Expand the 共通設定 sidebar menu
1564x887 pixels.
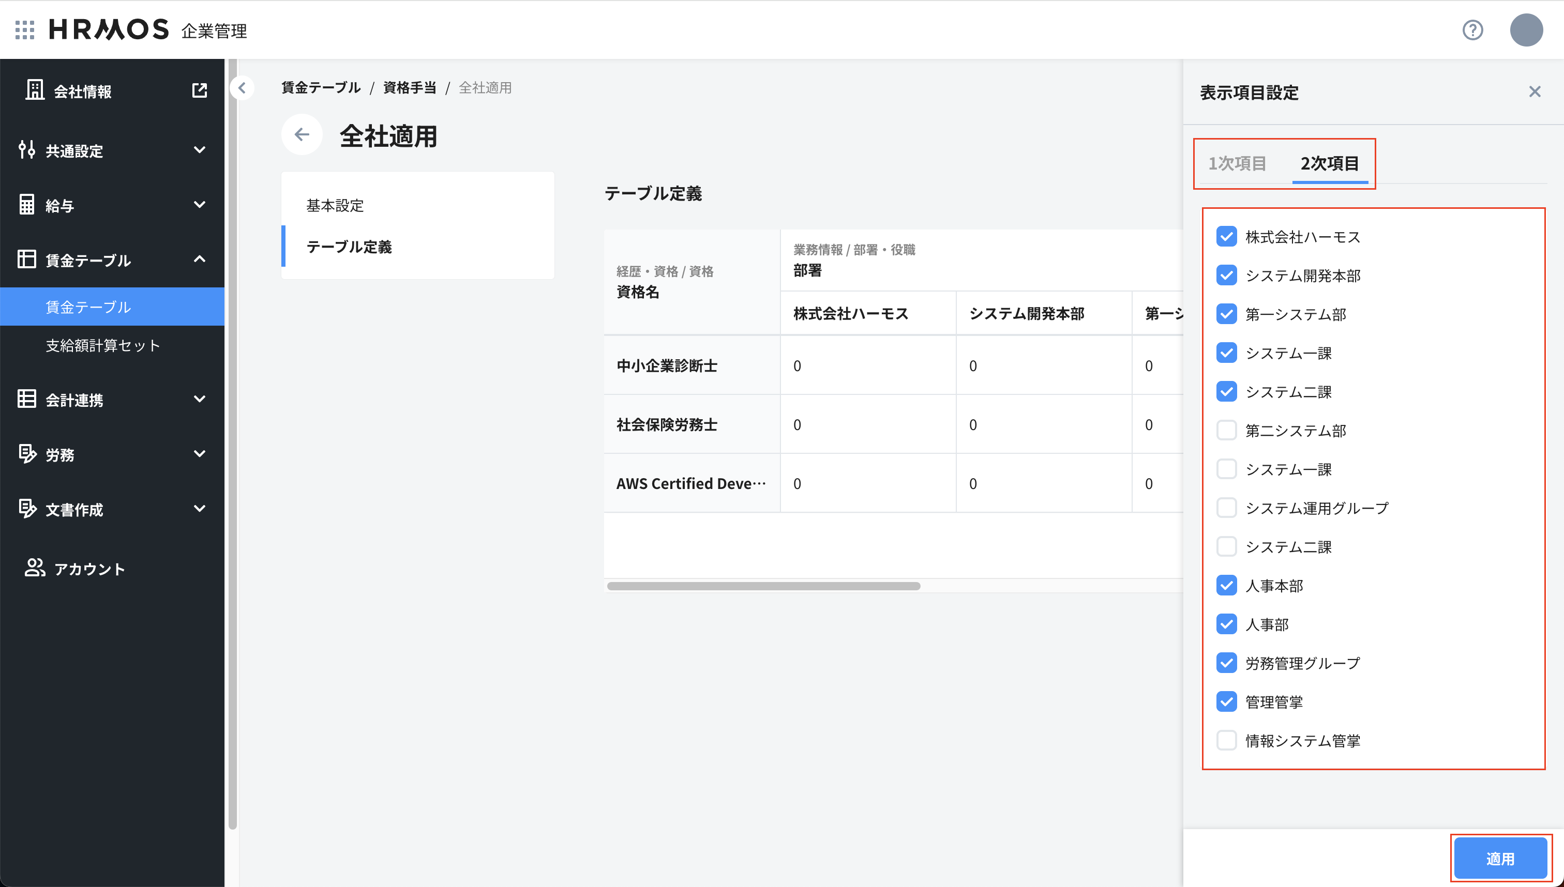click(x=200, y=150)
